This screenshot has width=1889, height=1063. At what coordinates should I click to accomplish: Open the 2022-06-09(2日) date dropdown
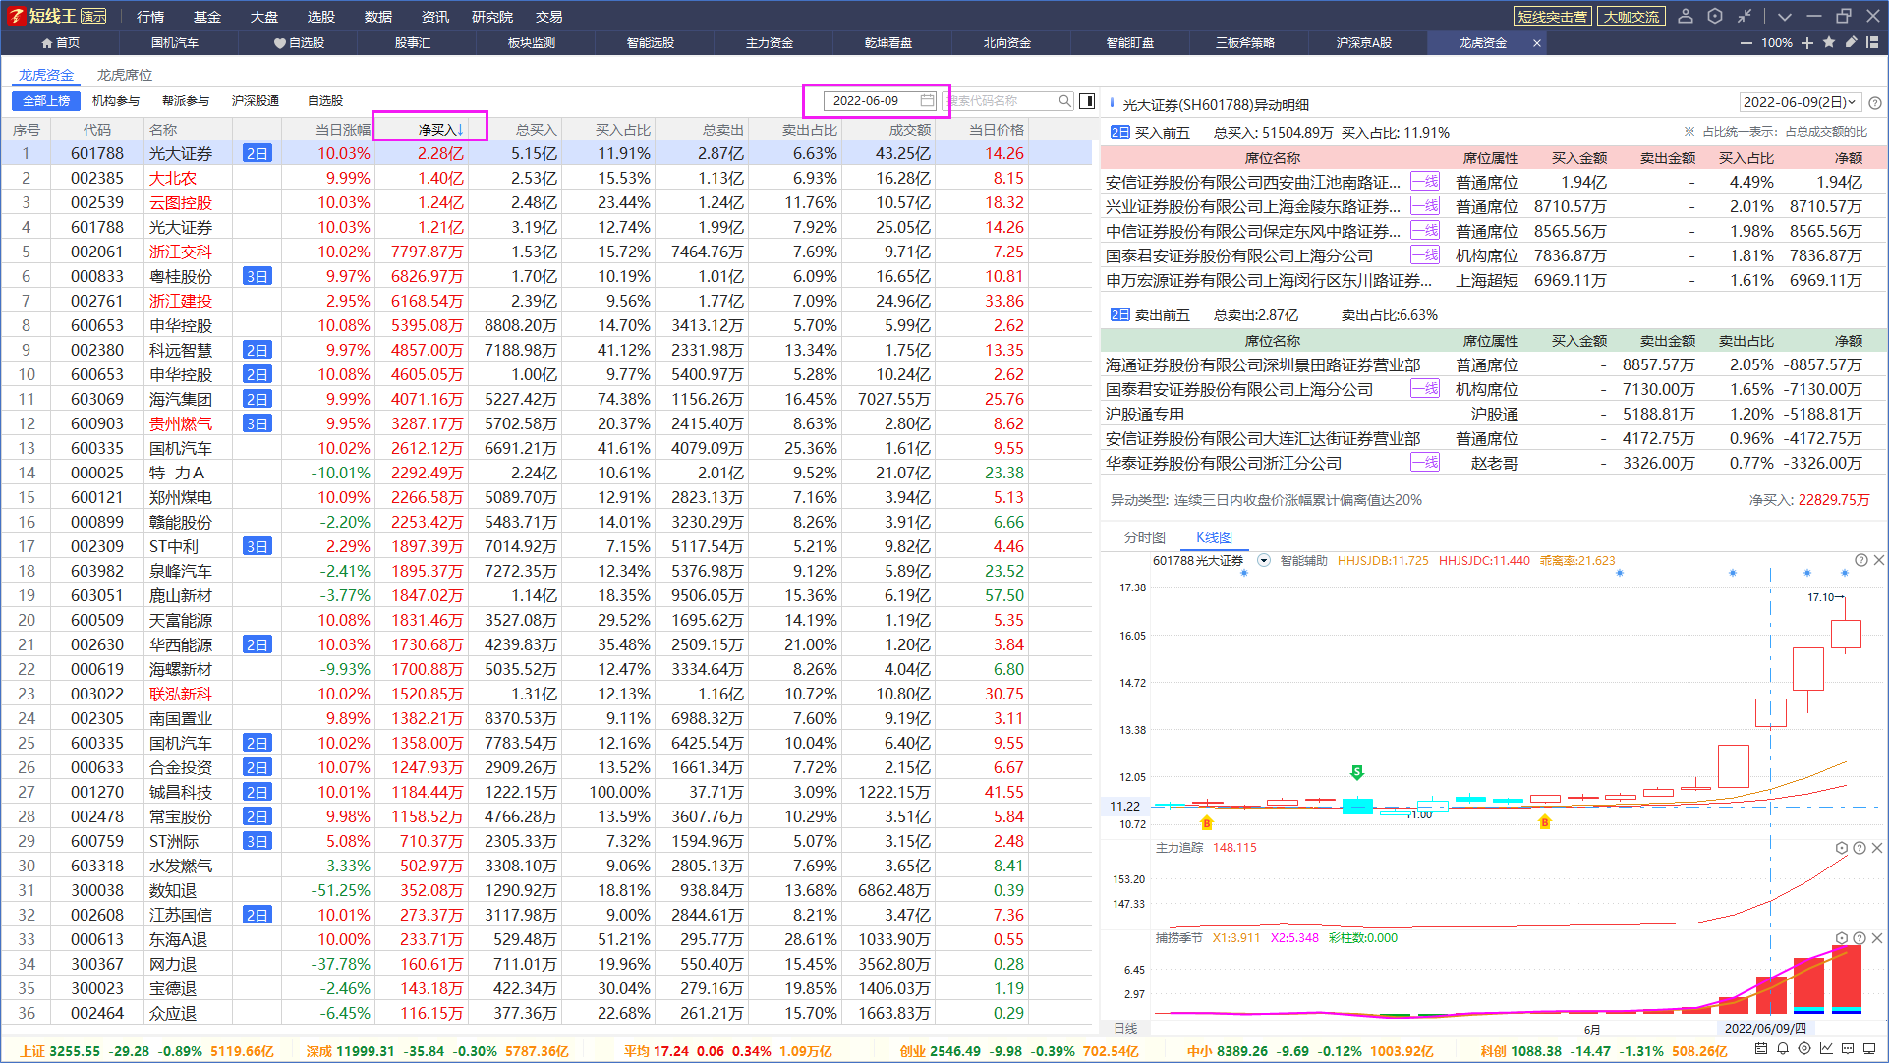1801,102
